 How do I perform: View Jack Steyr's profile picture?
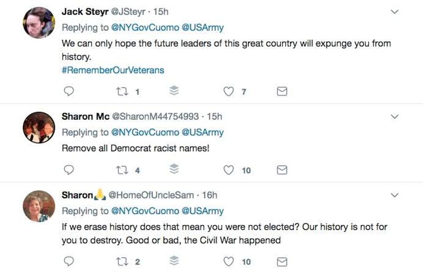(39, 22)
